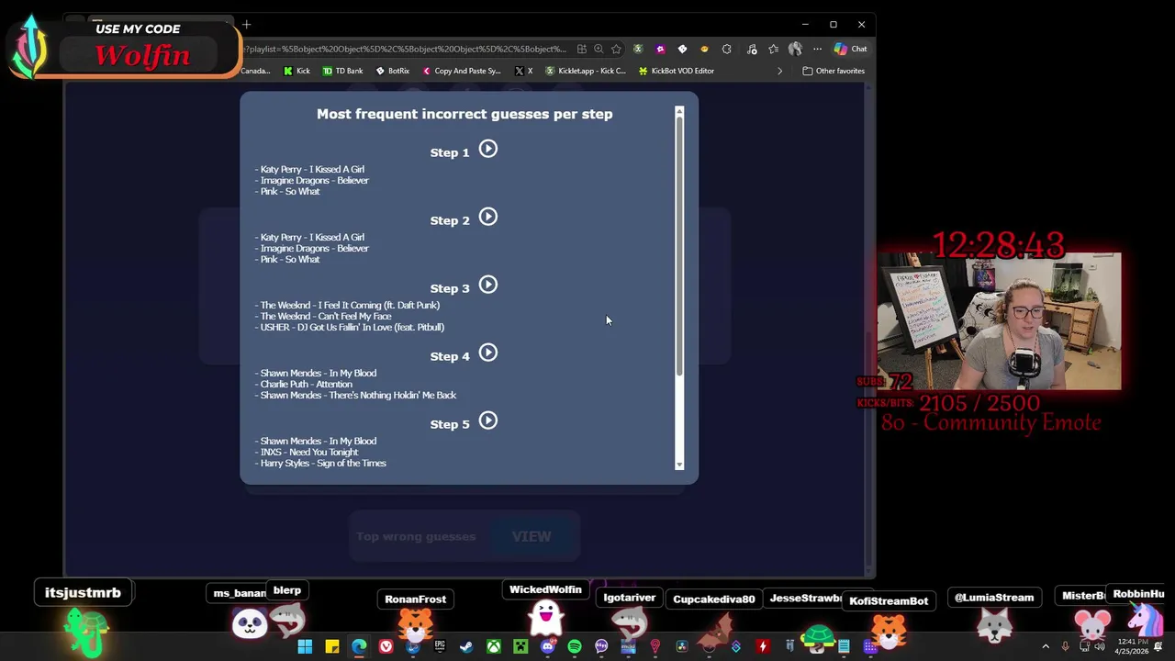Select Katy Perry - I Kissed A Girl under Step 1
1175x661 pixels.
[312, 169]
